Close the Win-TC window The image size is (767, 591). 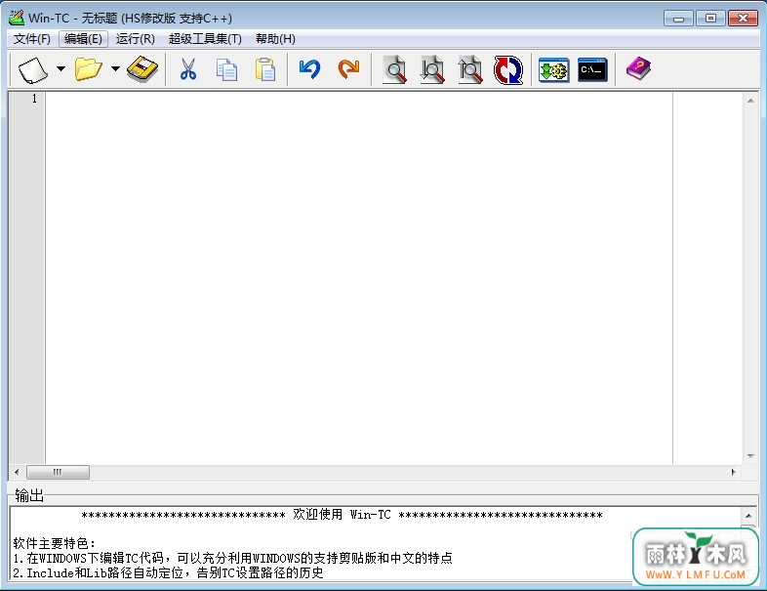coord(743,19)
